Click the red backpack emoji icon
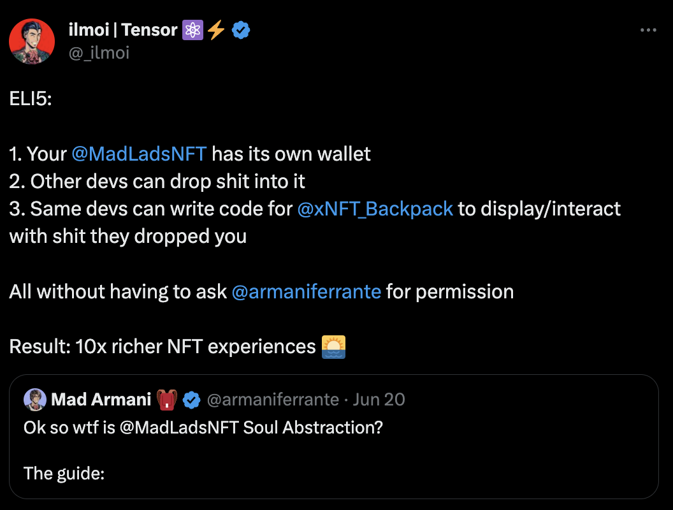The width and height of the screenshot is (673, 510). point(166,400)
